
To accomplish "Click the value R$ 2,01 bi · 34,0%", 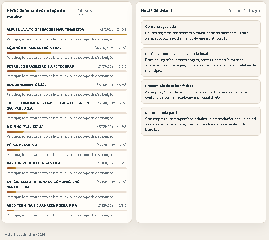I will [113, 30].
